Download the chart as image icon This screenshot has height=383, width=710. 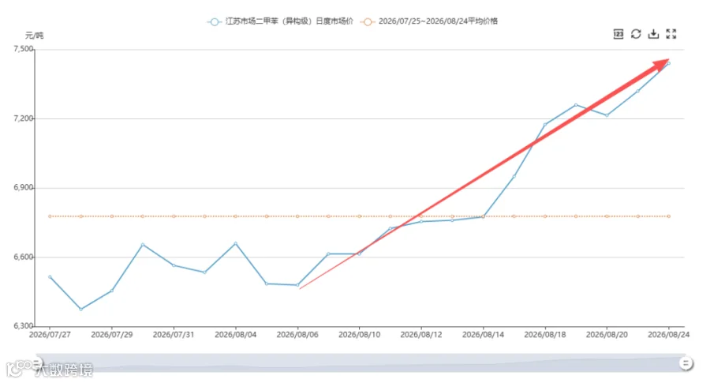tap(653, 34)
